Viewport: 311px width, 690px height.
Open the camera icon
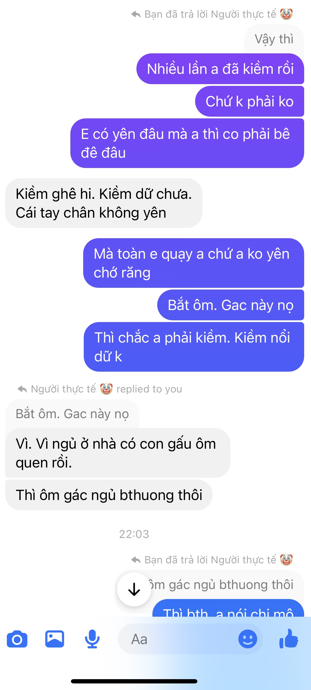(17, 639)
